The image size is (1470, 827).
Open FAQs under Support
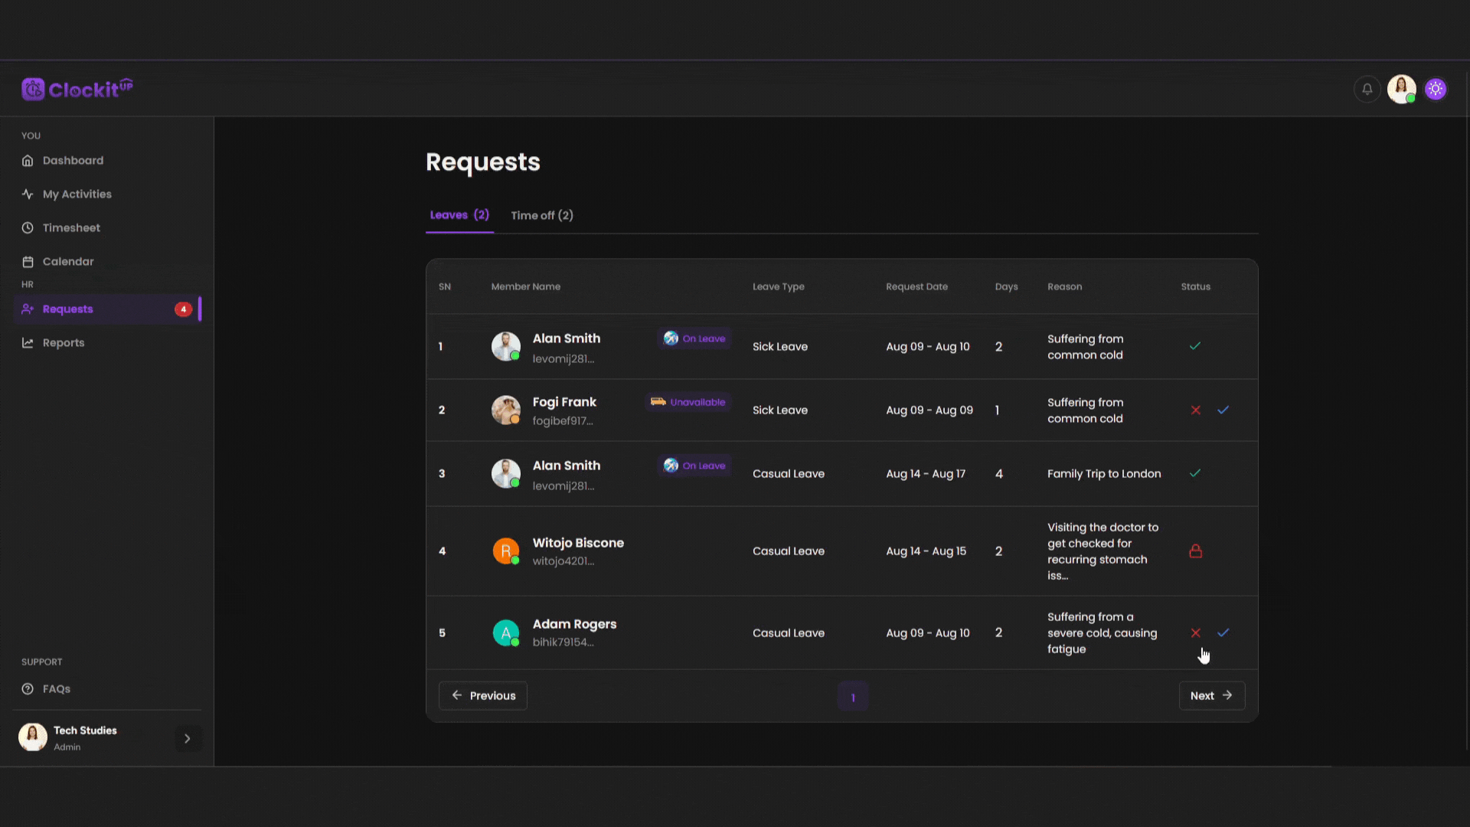click(107, 688)
